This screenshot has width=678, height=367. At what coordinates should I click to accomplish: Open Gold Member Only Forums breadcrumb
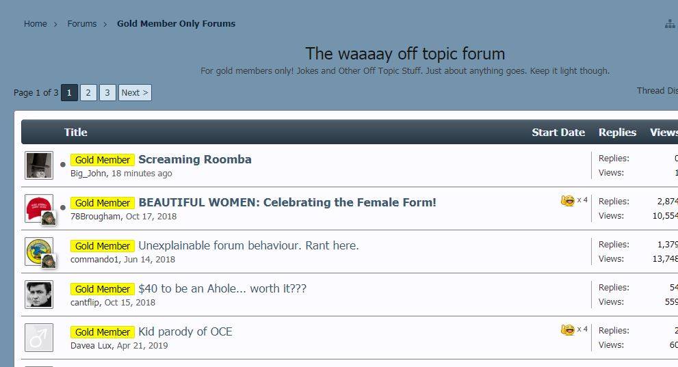[176, 24]
